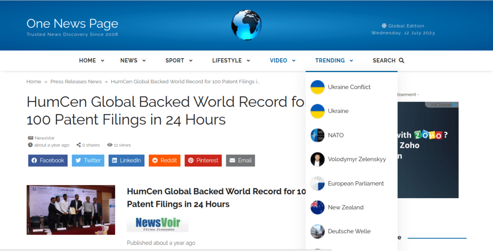The image size is (493, 251).
Task: Click 'Wednesday, 12 July 2023' date
Action: 403,33
